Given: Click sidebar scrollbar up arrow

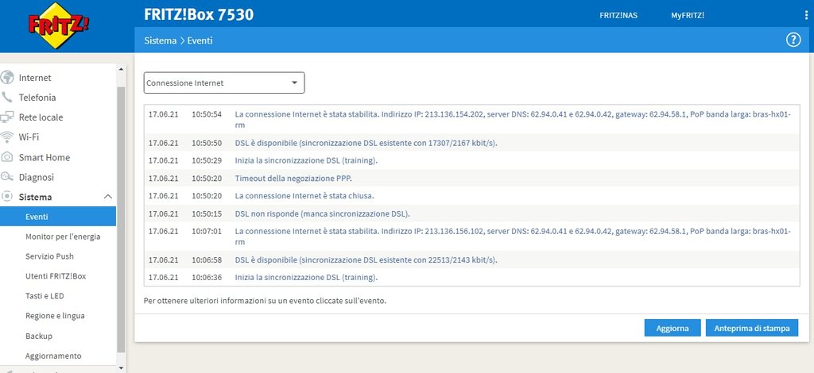Looking at the screenshot, I should (x=121, y=69).
